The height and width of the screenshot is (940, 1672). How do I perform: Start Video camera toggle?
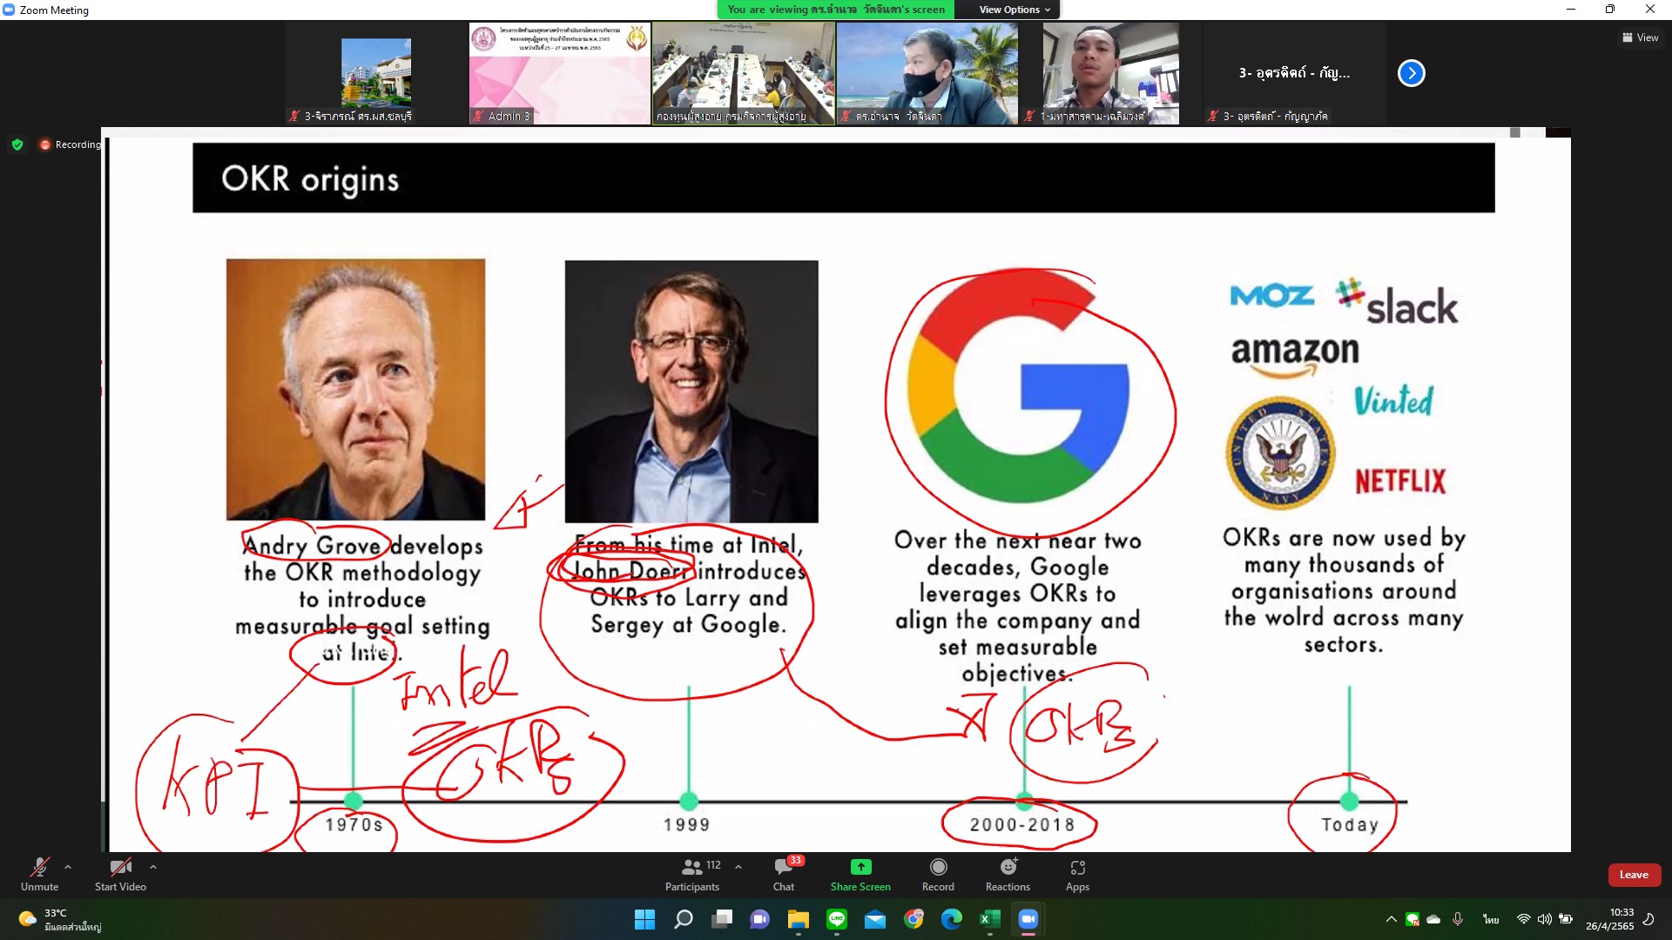tap(120, 874)
